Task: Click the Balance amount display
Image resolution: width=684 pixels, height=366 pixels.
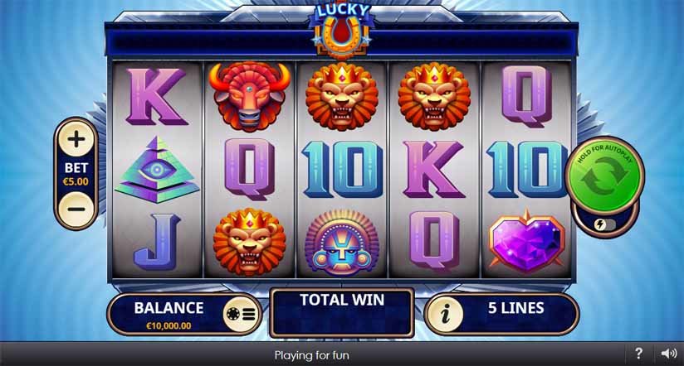Action: point(169,325)
